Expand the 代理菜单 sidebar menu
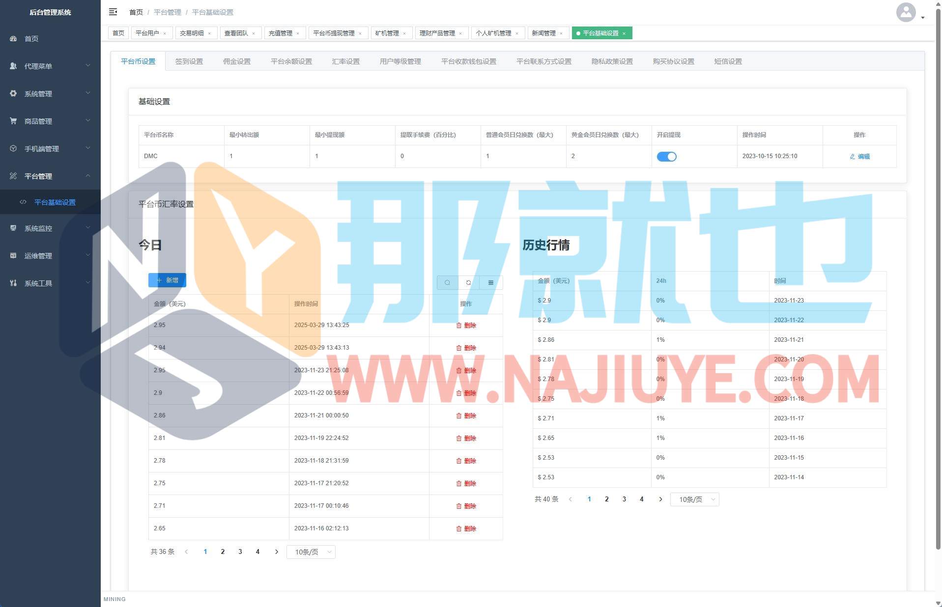Screen dimensions: 942x607 [x=50, y=66]
